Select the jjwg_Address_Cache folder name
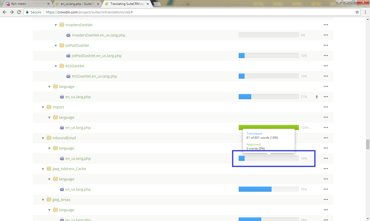The image size is (370, 221). pyautogui.click(x=69, y=169)
